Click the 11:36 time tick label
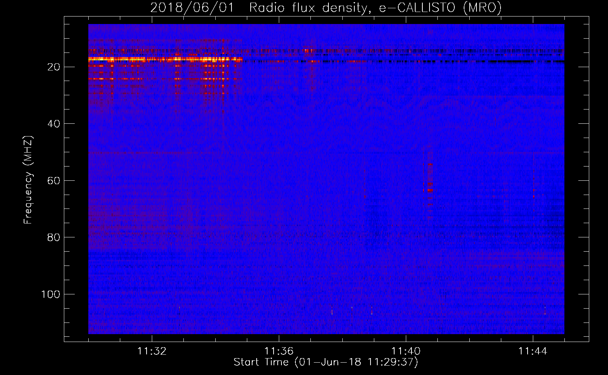608x375 pixels. [x=279, y=351]
